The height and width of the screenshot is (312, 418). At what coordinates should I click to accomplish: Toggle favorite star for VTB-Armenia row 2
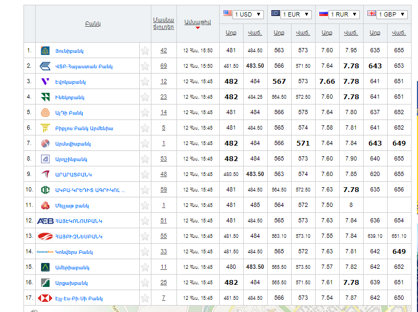coord(145,66)
